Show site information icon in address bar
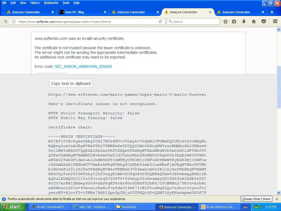 [x=14, y=21]
